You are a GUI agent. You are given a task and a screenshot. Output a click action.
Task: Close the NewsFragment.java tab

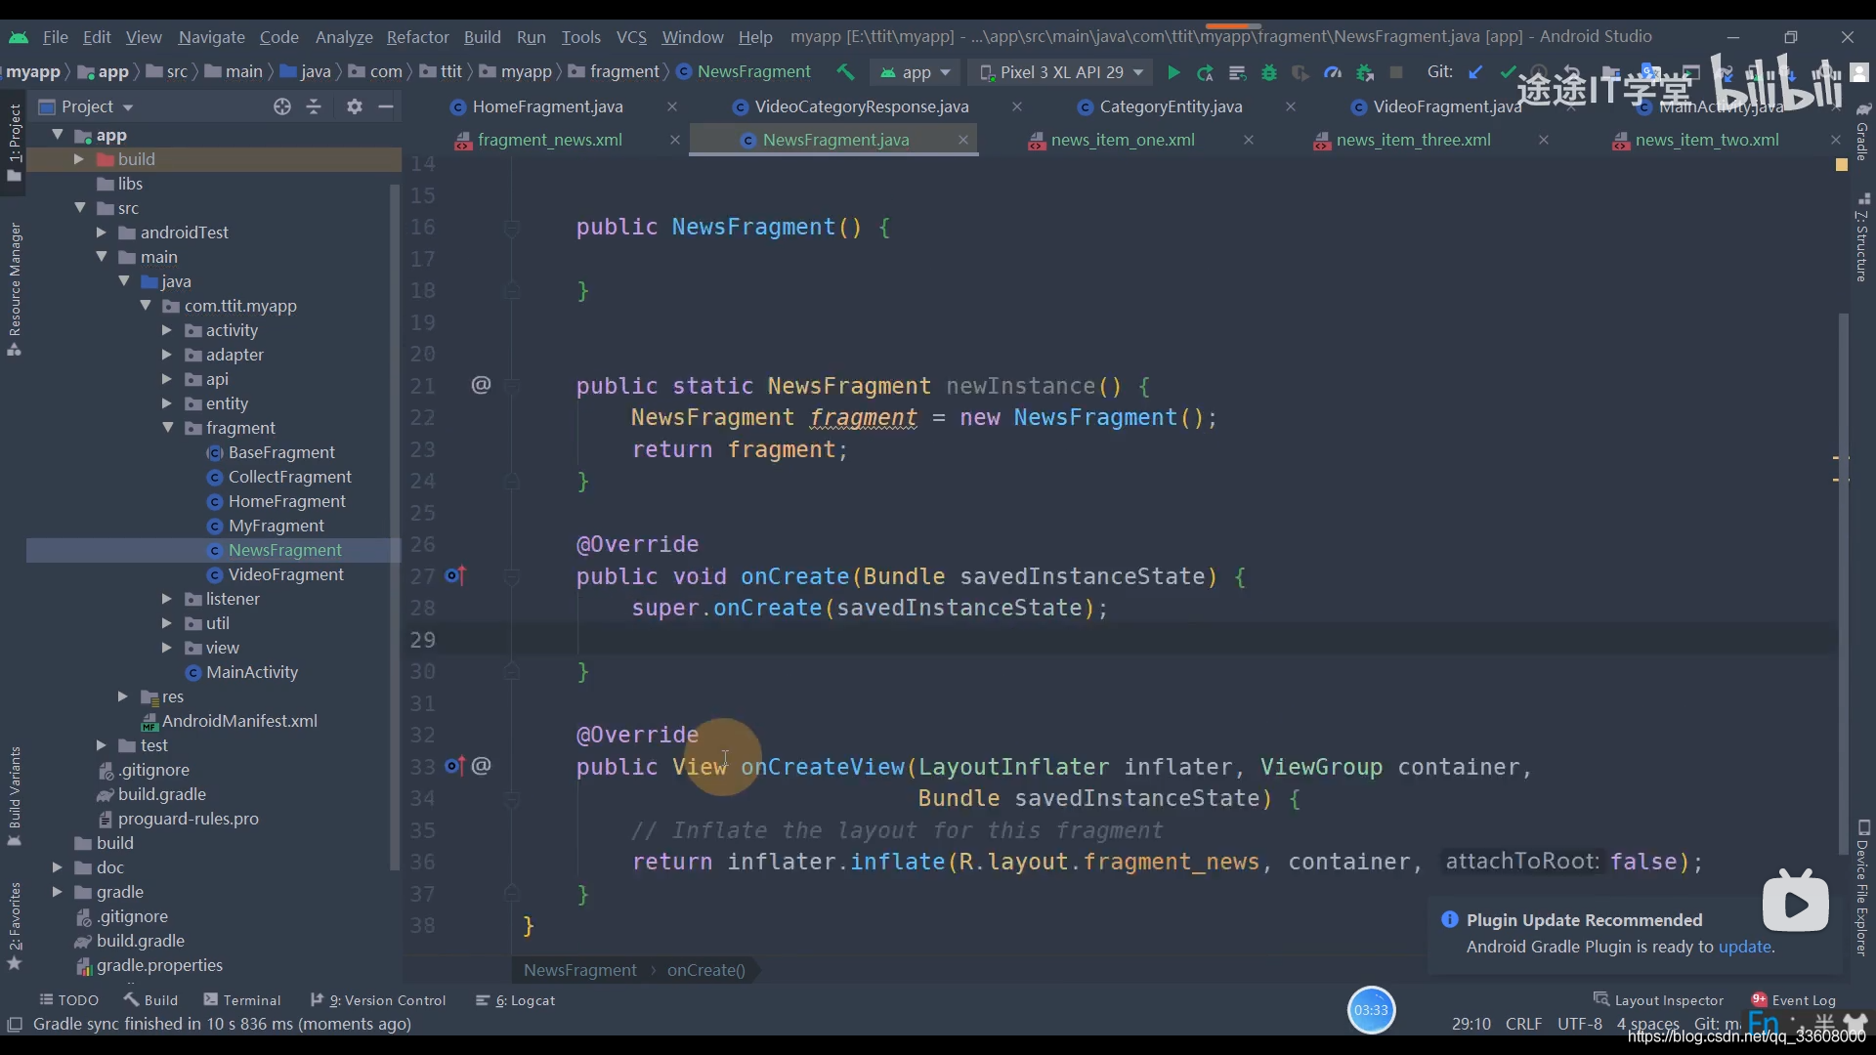coord(962,140)
